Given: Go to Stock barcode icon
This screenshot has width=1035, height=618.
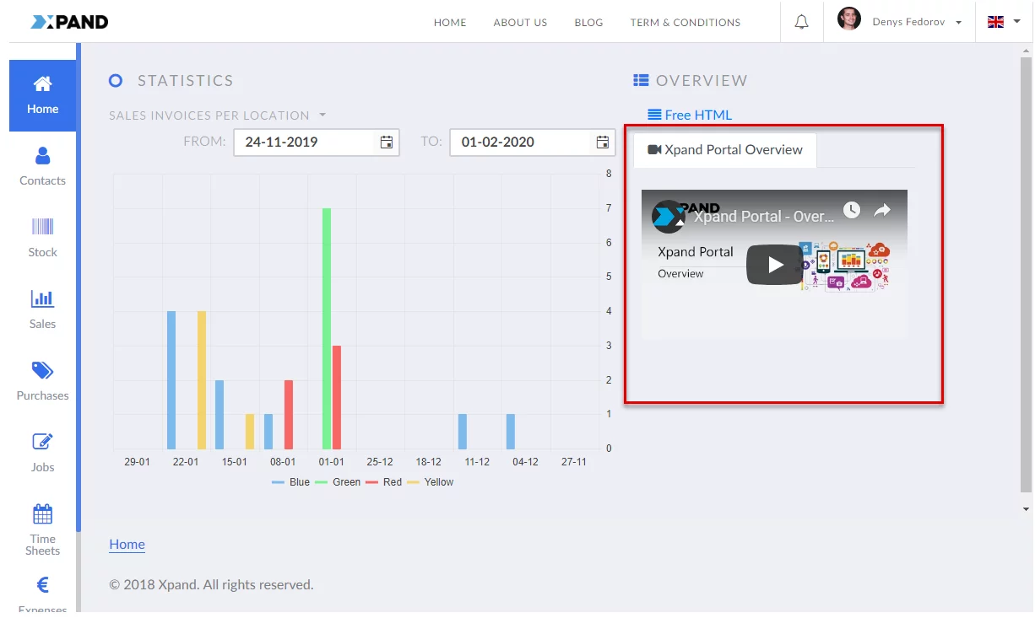Looking at the screenshot, I should (x=42, y=227).
